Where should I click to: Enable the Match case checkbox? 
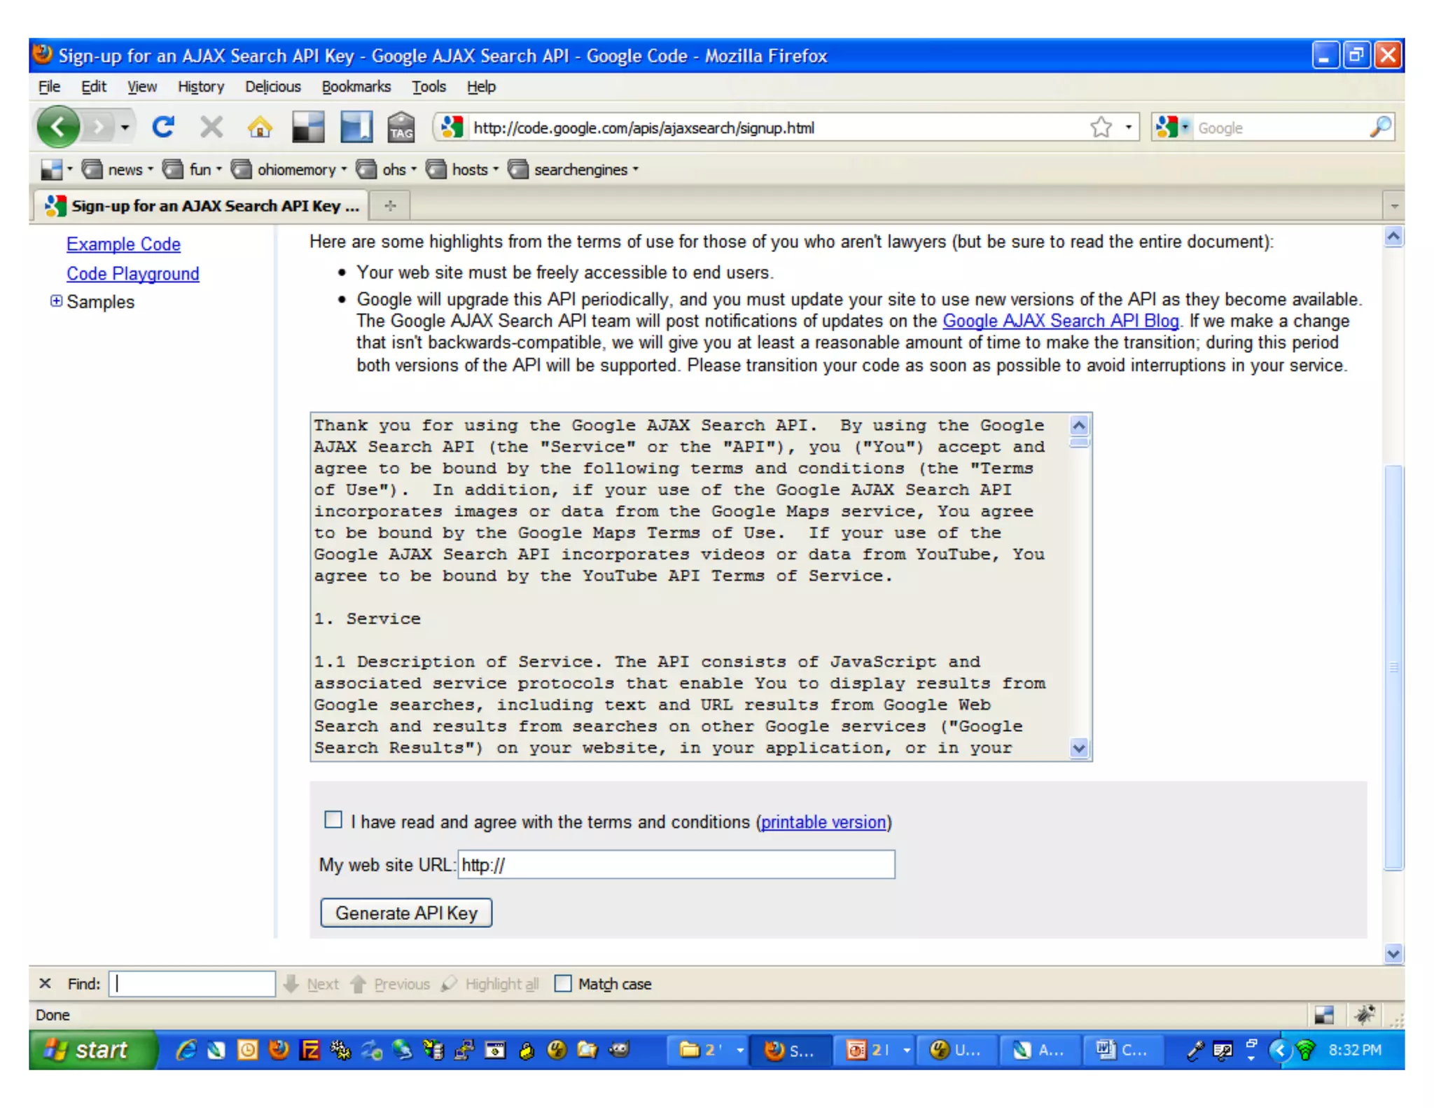pos(563,983)
